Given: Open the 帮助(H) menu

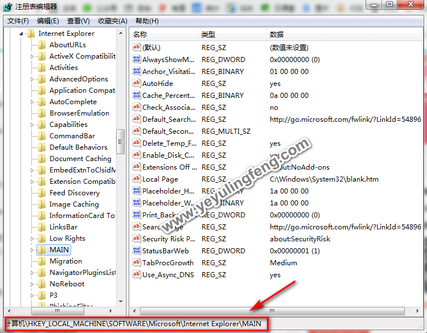Looking at the screenshot, I should pos(147,21).
